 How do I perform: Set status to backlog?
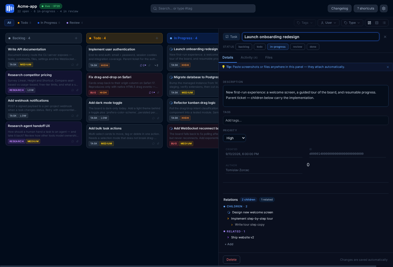(244, 47)
